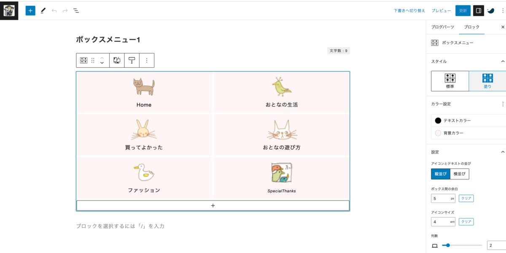506x253 pixels.
Task: Open the 背景カラー color swatch
Action: pyautogui.click(x=438, y=133)
